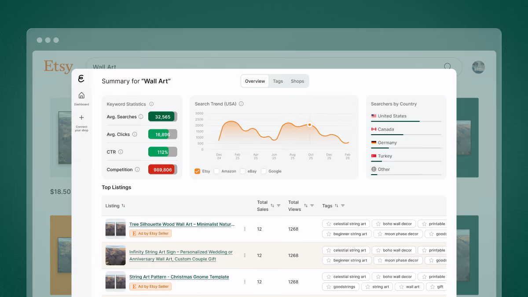Open thumbnail of Infinity String Art Sign listing
This screenshot has height=297, width=528.
pos(116,255)
